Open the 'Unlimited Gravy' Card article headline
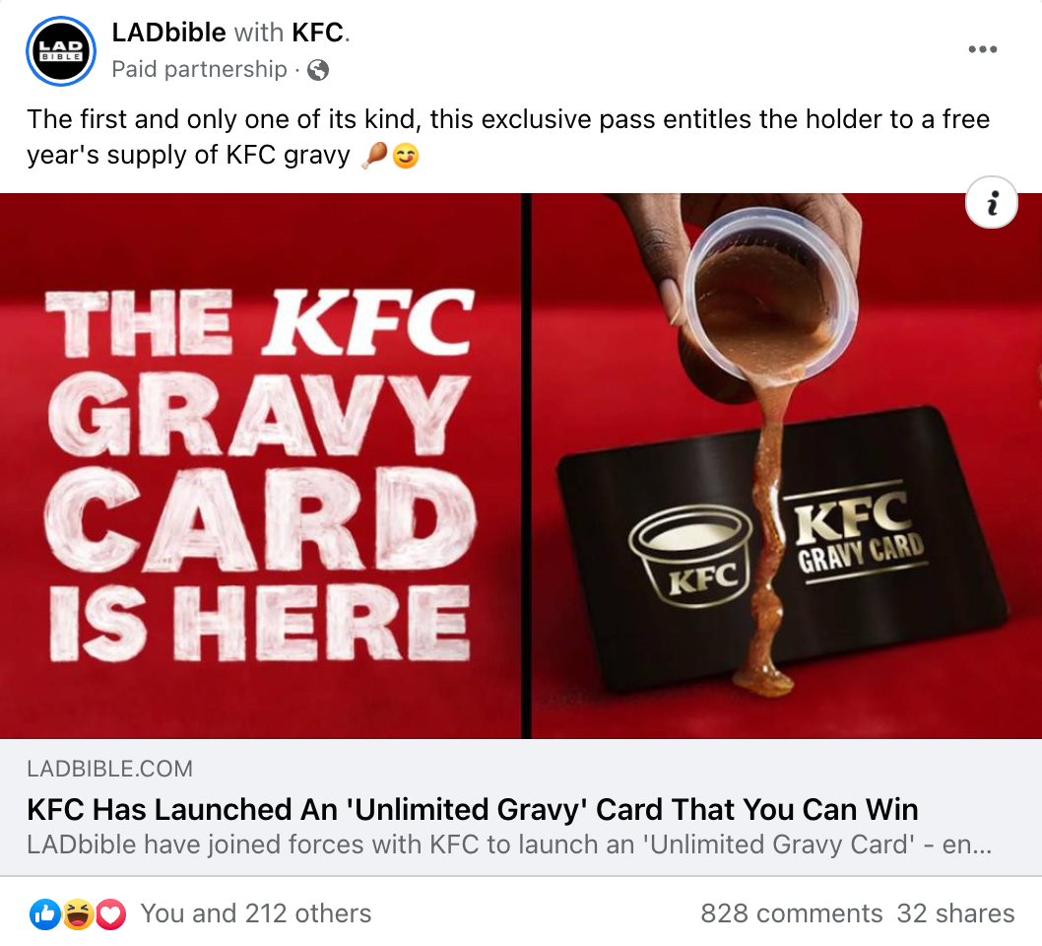The image size is (1042, 946). [x=473, y=810]
